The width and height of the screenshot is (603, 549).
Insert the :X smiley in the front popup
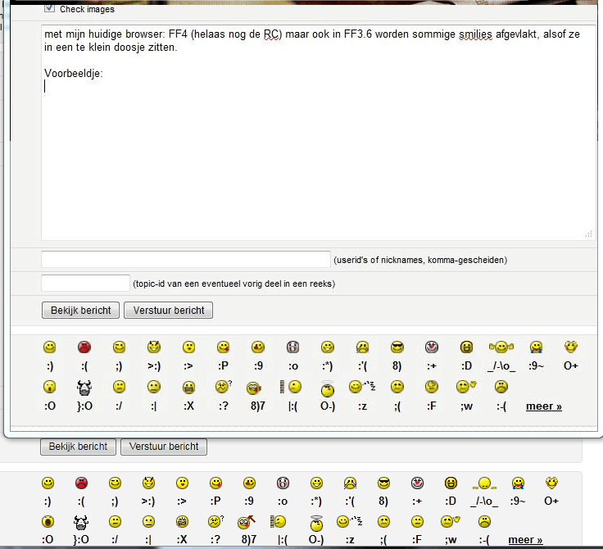(x=188, y=388)
